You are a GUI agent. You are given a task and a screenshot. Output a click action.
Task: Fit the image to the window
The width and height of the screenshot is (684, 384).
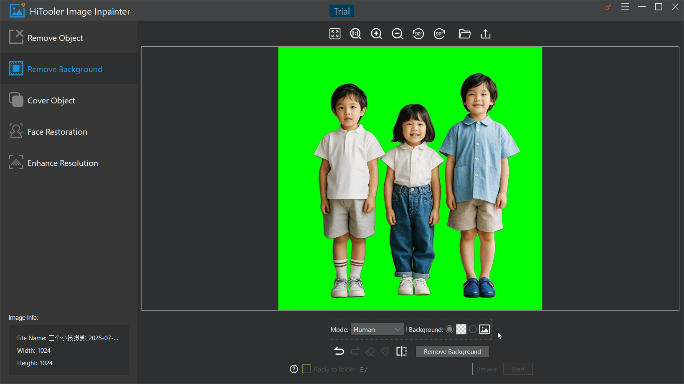point(335,34)
